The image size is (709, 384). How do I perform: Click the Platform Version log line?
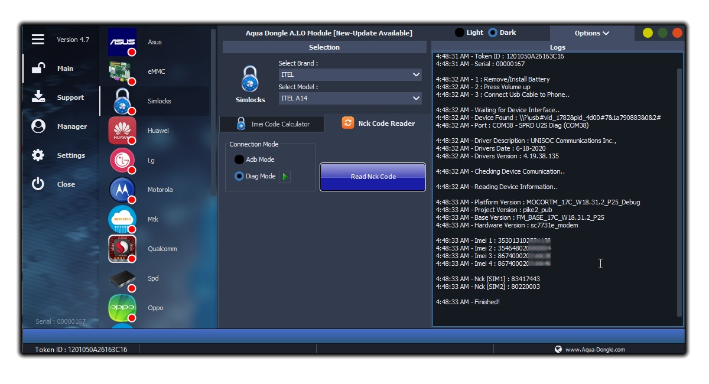(538, 202)
